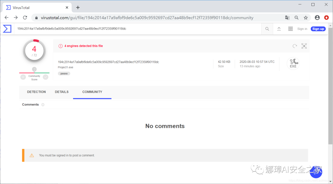
Task: Click the translate page icon
Action: 287,18
